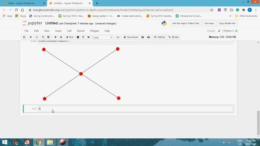
Task: Open the Windows Start menu
Action: 4,142
